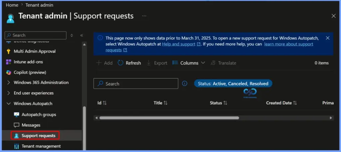
Task: Click the Copilot logo icon
Action: (x=8, y=72)
